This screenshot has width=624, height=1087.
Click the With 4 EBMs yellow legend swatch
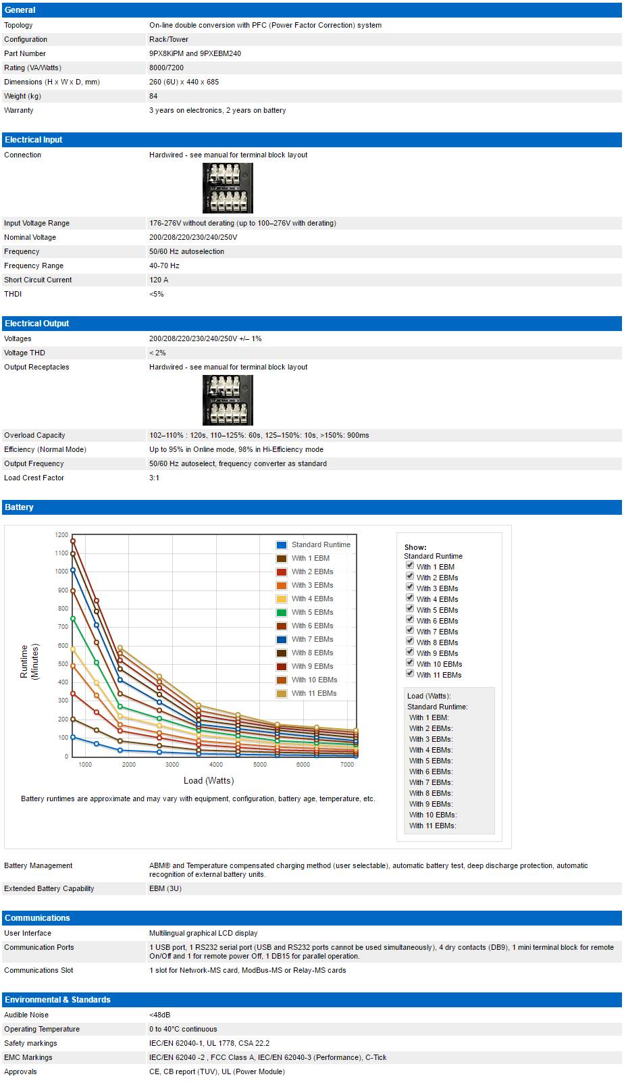tap(282, 599)
